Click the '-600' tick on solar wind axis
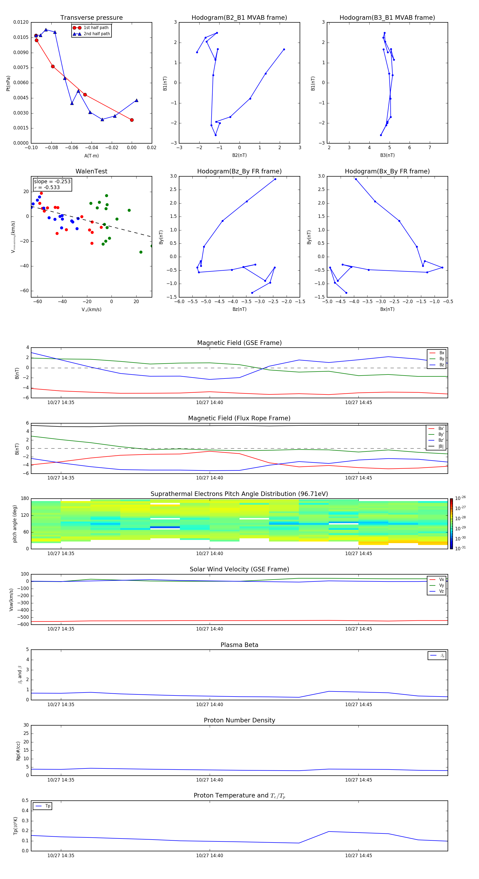 point(23,624)
